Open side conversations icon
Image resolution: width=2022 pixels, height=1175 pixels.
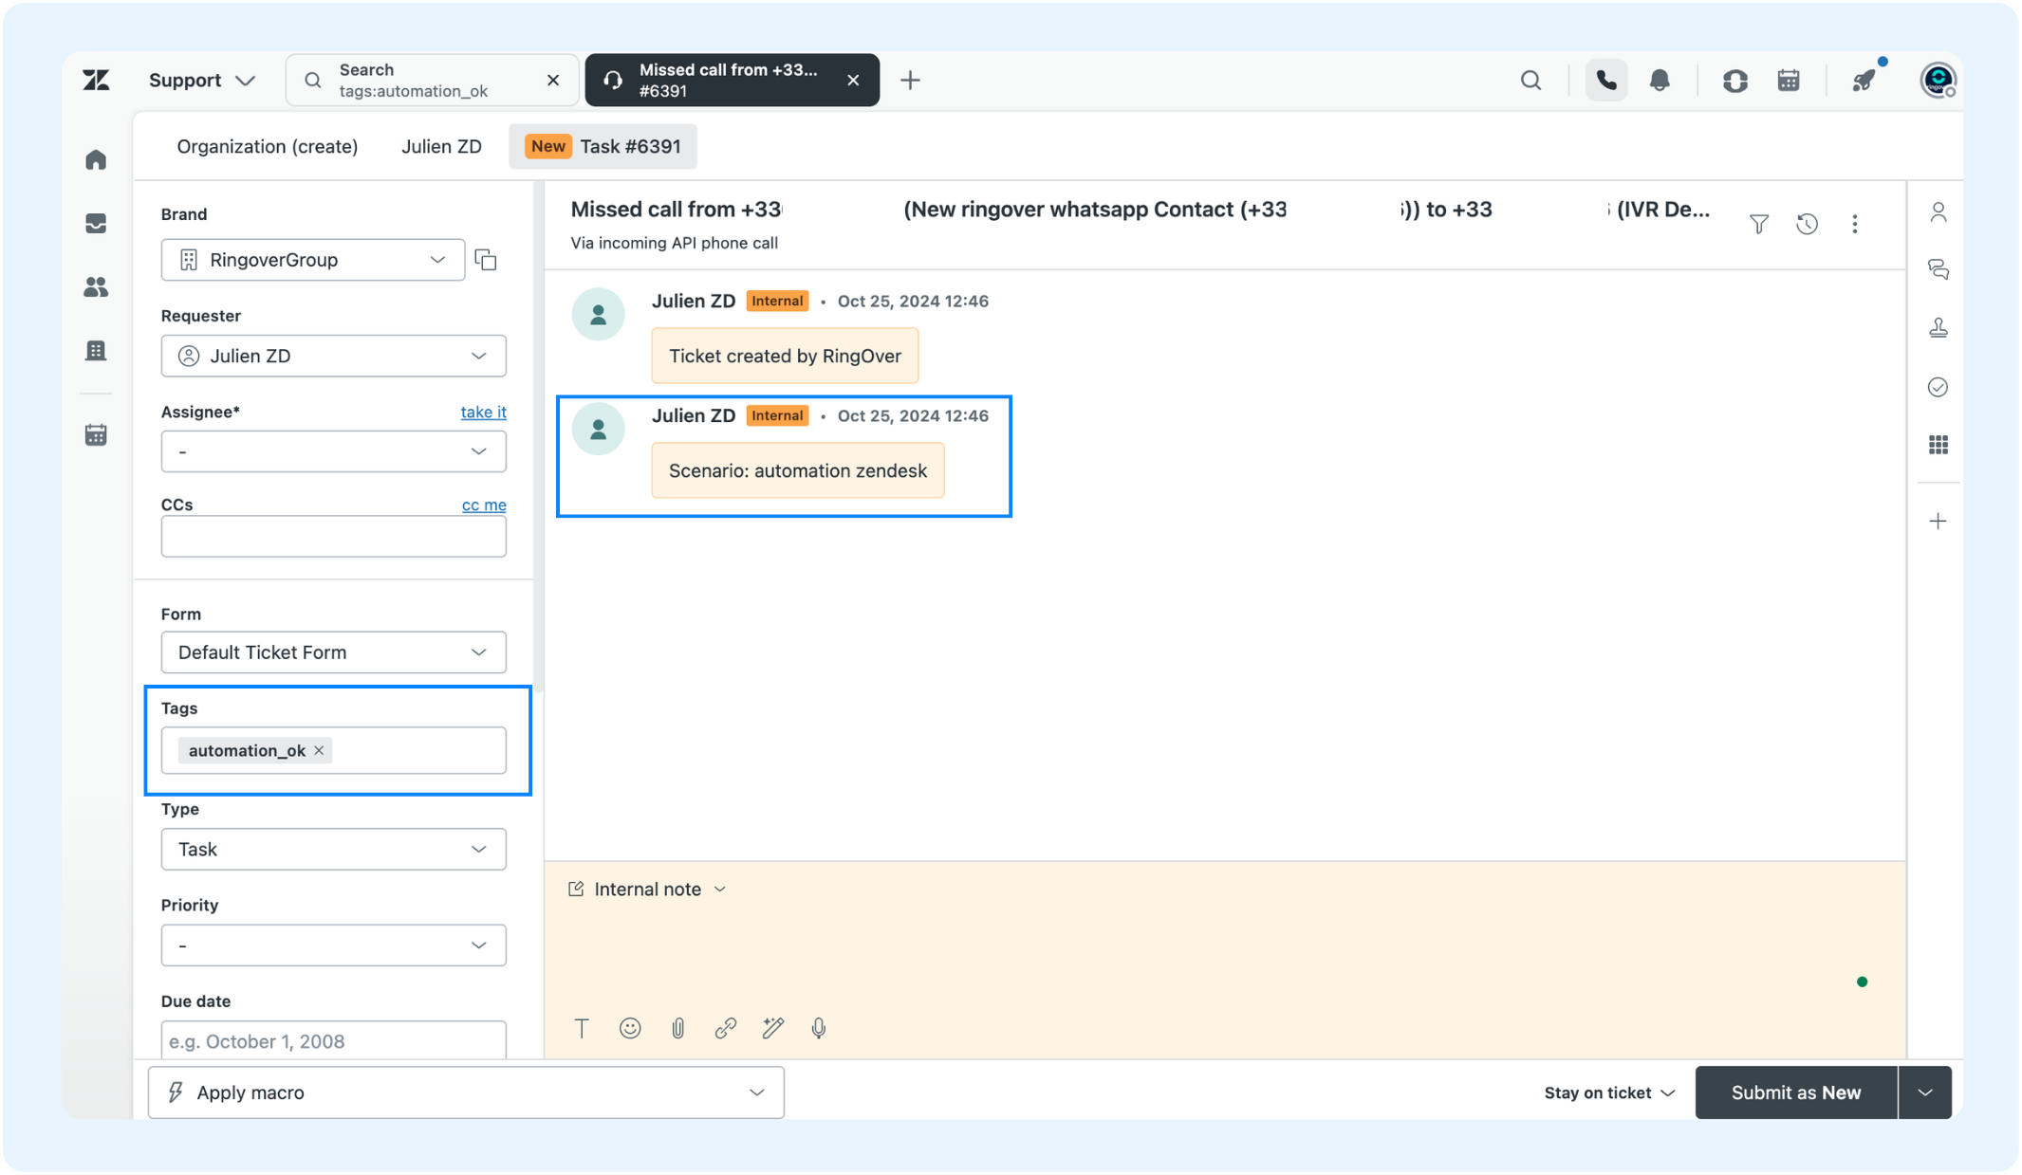click(1938, 270)
